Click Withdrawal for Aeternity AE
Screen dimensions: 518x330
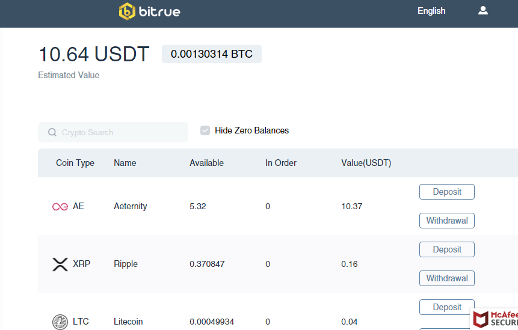tap(447, 221)
